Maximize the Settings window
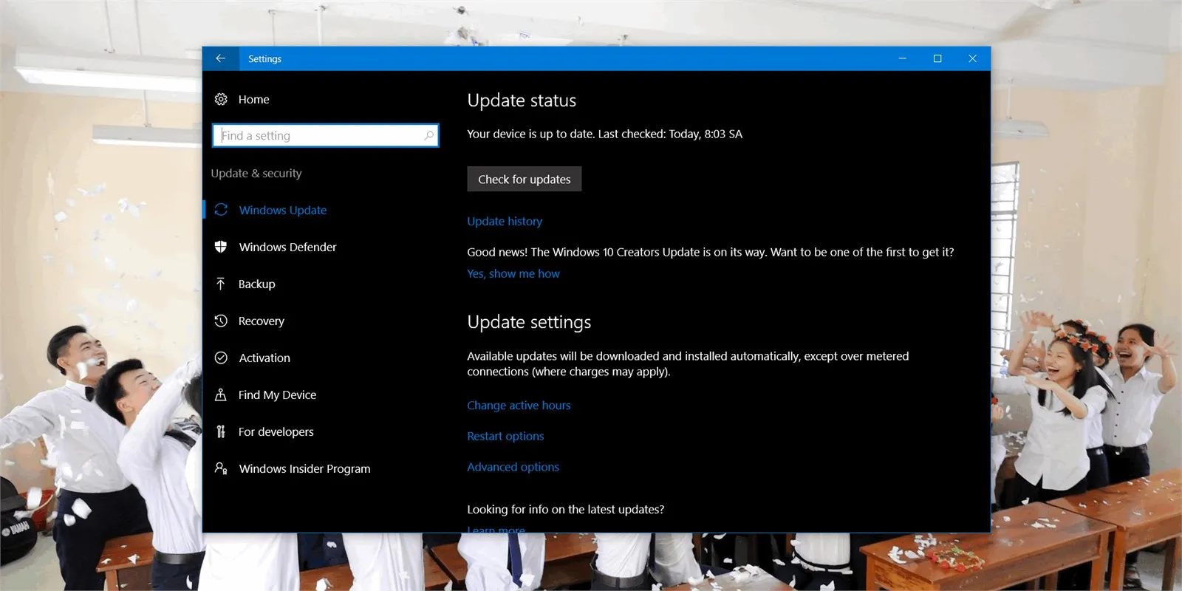This screenshot has height=591, width=1182. pyautogui.click(x=937, y=58)
